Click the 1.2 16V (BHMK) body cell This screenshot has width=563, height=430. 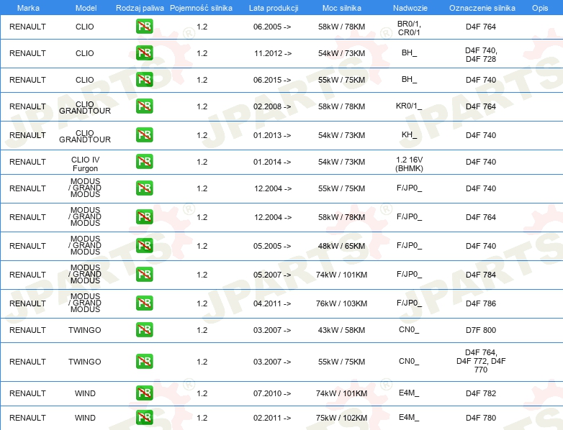pyautogui.click(x=409, y=164)
